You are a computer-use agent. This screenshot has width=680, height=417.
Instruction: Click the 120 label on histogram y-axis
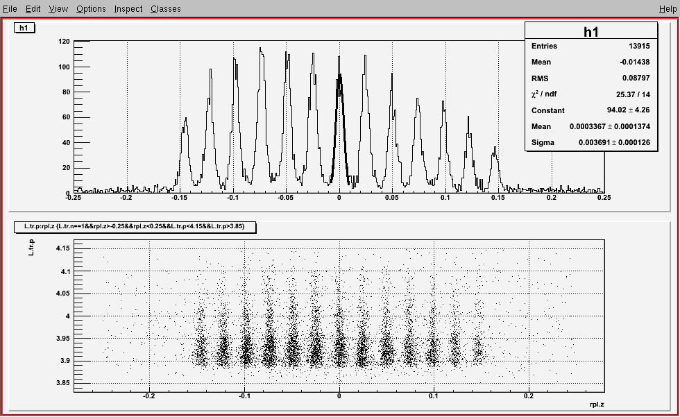(x=64, y=42)
